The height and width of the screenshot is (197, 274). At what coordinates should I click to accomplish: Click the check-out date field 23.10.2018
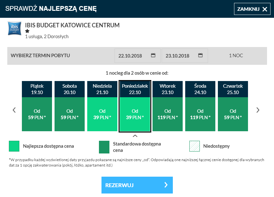click(185, 56)
